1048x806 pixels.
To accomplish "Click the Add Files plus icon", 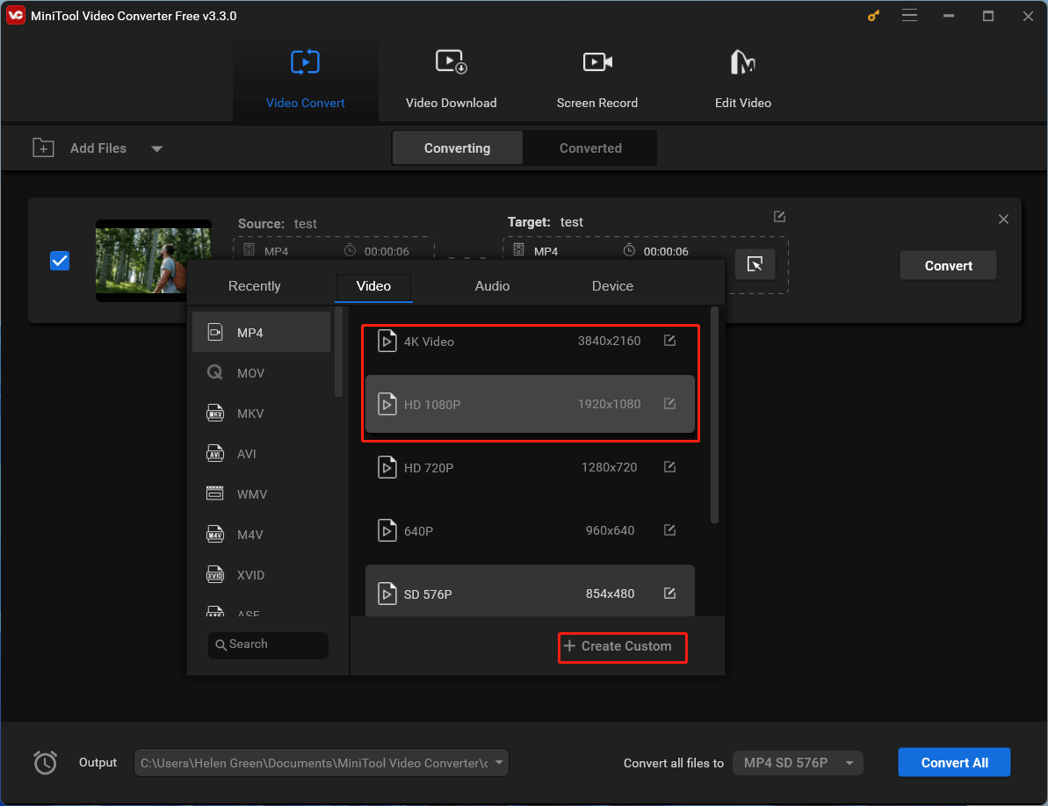I will 43,148.
